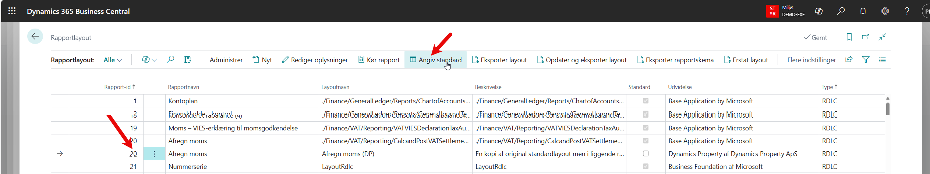Click Standard checkbox for Afregn moms Base Application row
930x174 pixels.
tap(646, 141)
